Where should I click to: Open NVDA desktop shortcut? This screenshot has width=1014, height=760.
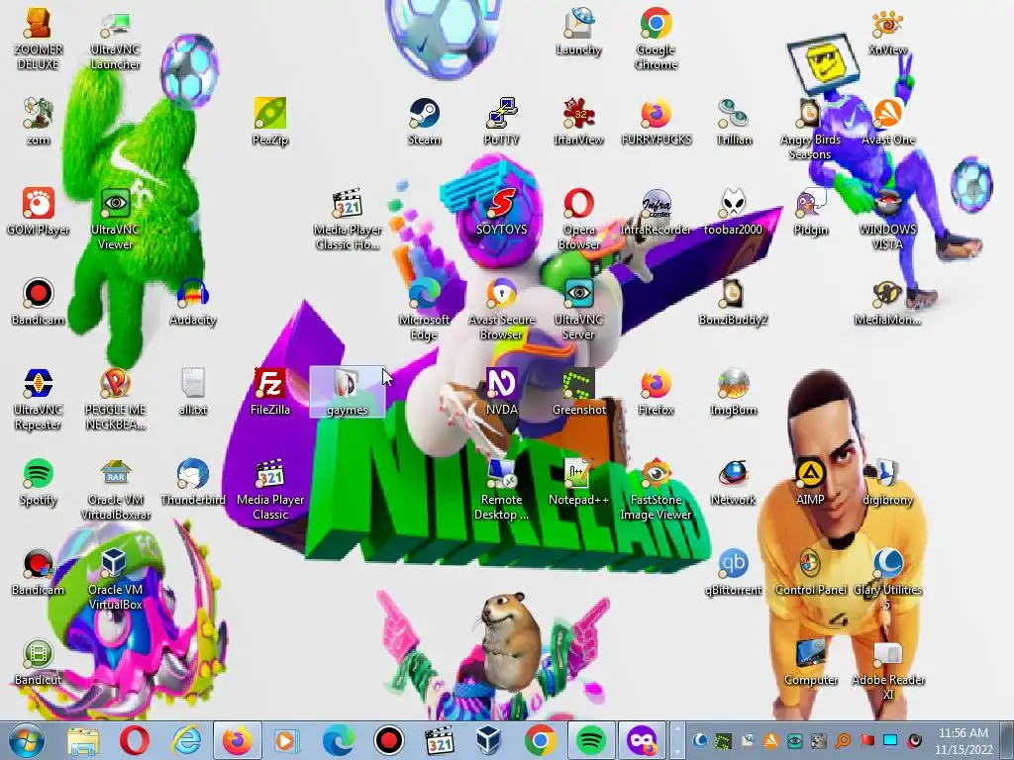coord(501,391)
